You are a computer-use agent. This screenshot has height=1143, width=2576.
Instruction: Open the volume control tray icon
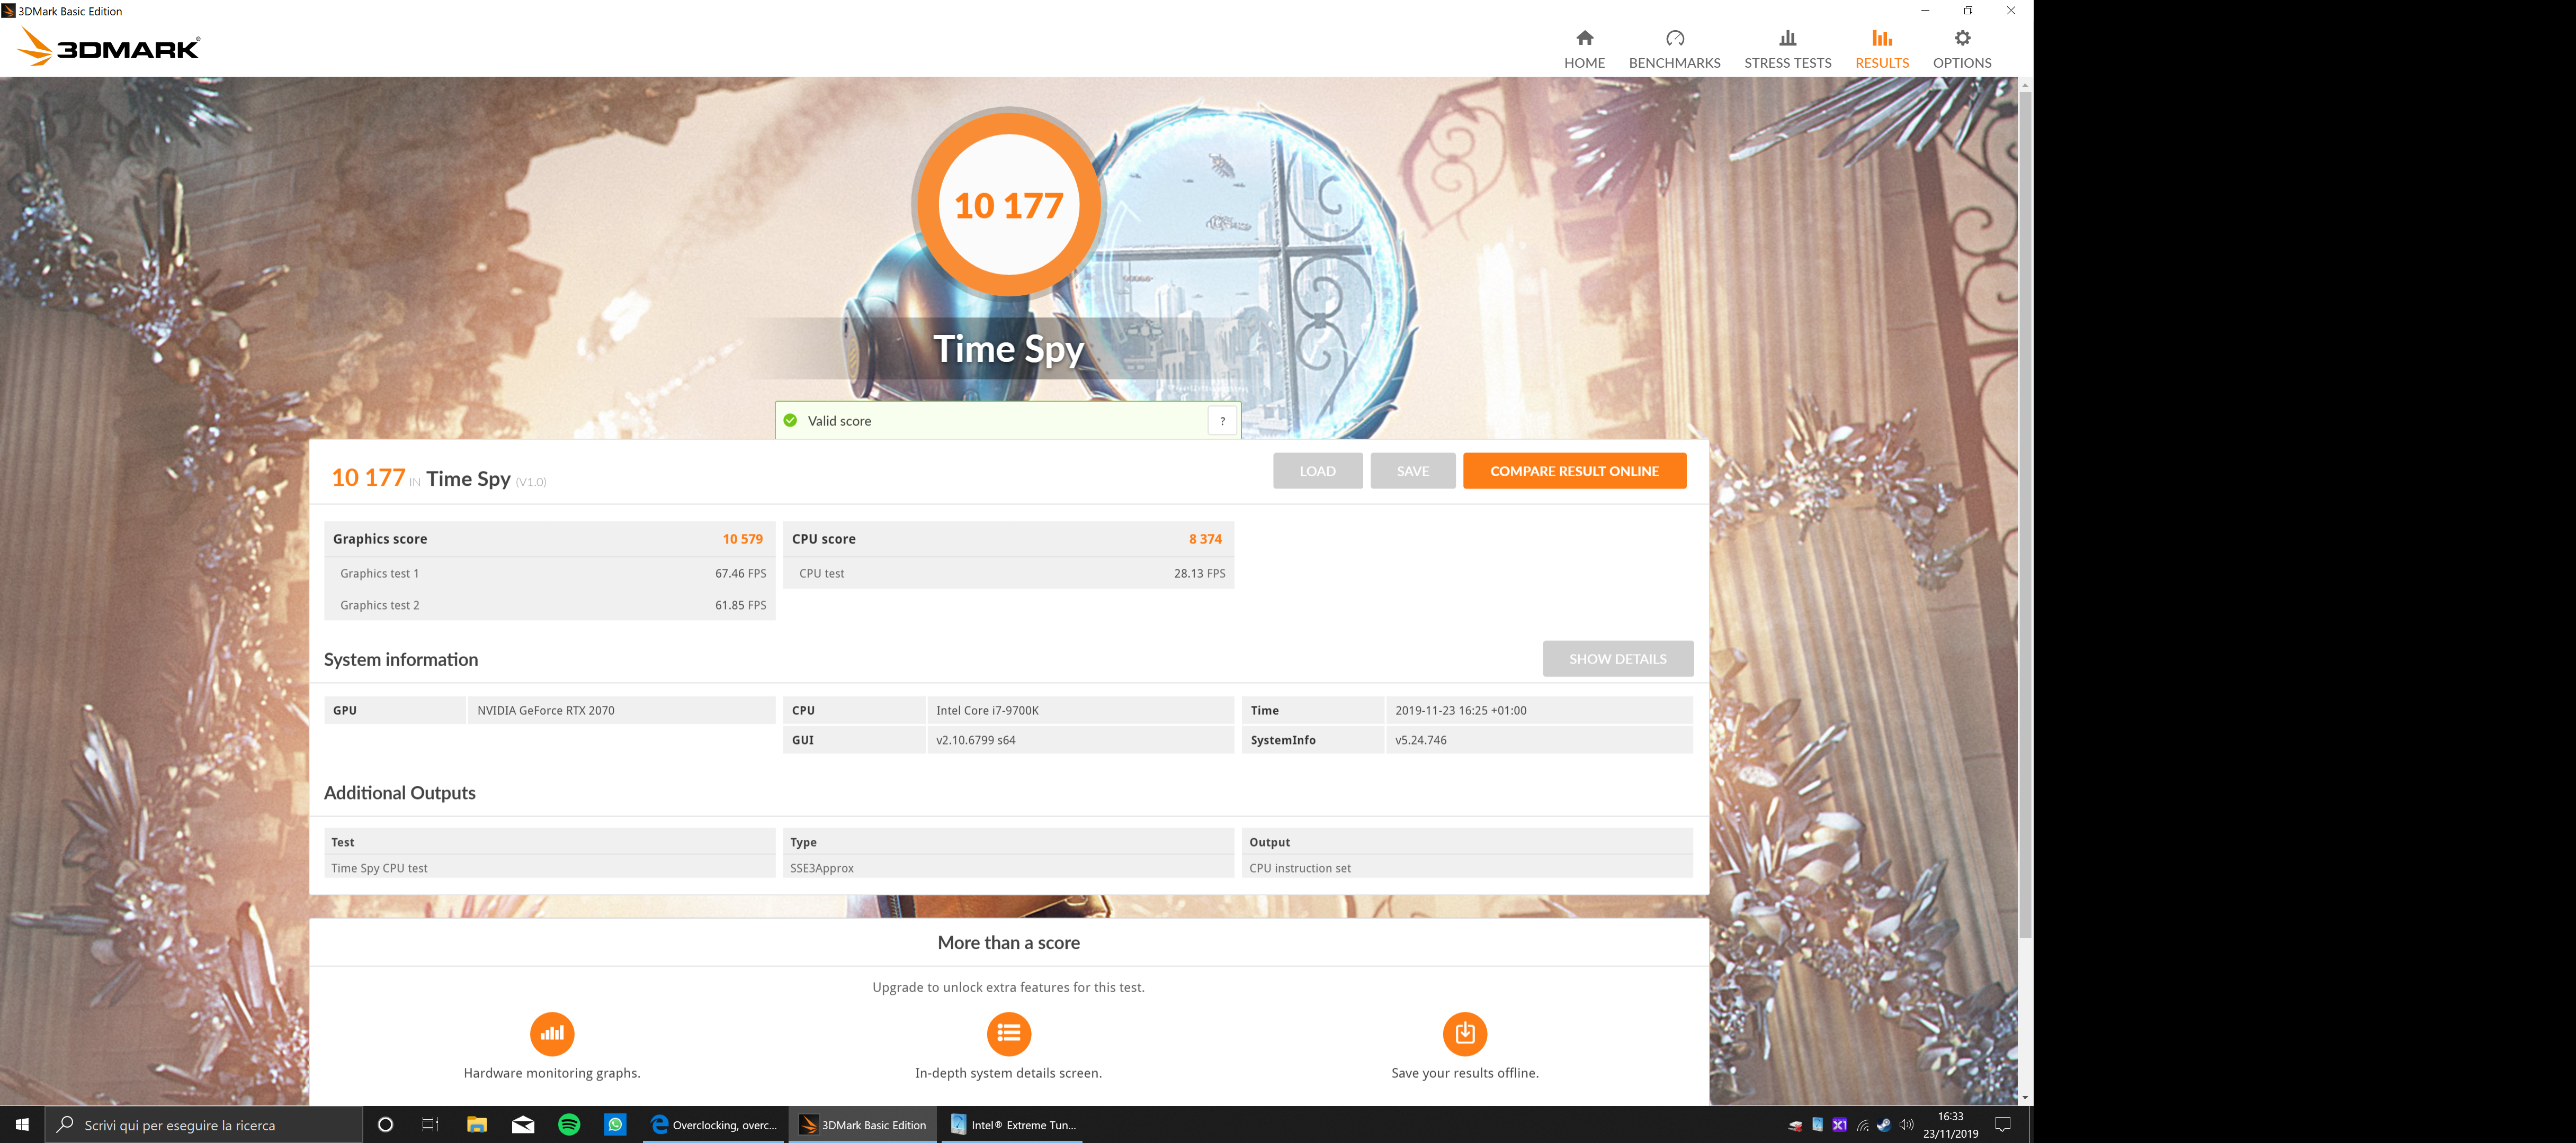pyautogui.click(x=1906, y=1125)
